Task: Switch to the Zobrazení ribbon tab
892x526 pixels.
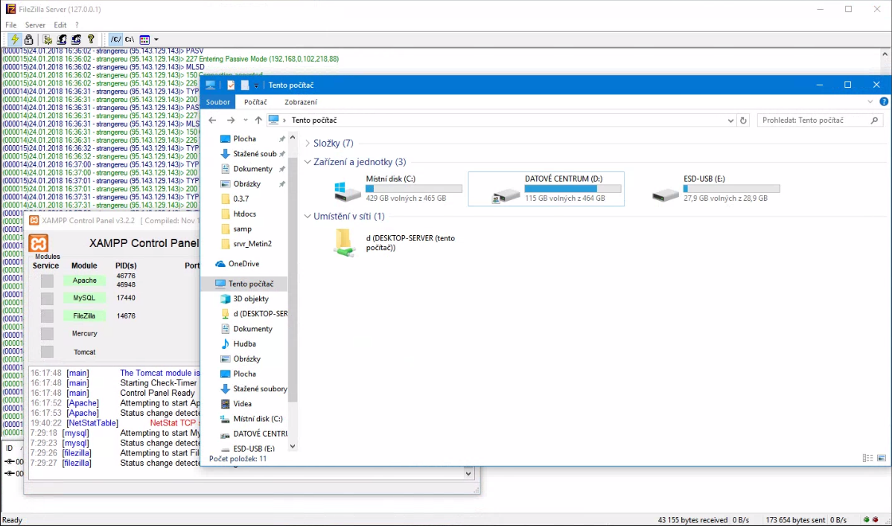Action: [x=301, y=102]
